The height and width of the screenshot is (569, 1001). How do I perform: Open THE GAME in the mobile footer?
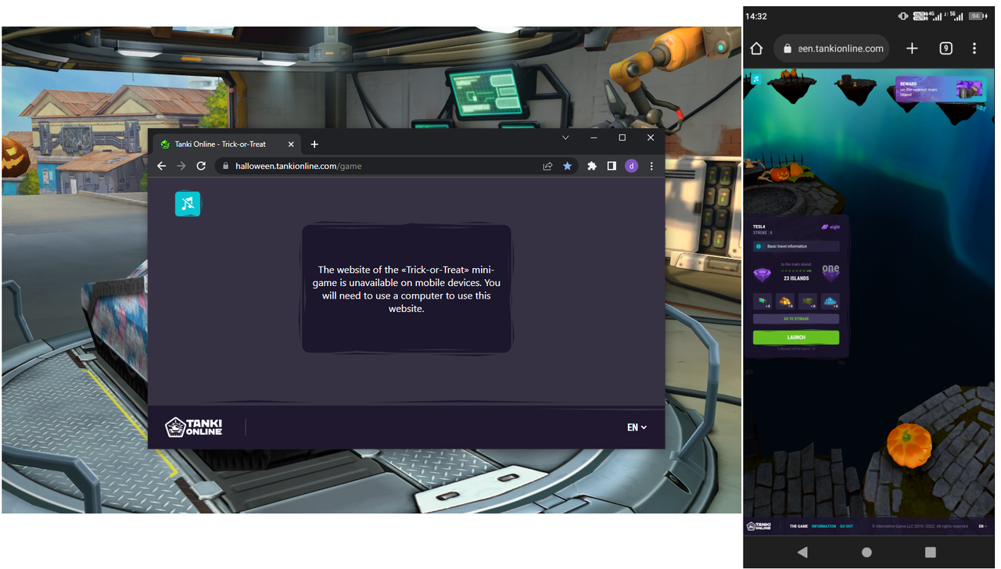[x=798, y=527]
